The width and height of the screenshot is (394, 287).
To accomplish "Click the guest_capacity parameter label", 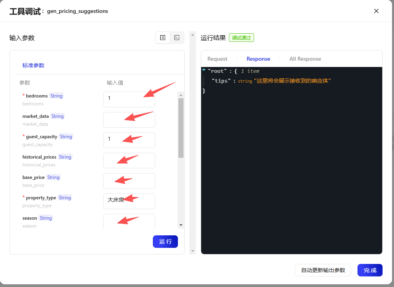I will click(x=42, y=137).
